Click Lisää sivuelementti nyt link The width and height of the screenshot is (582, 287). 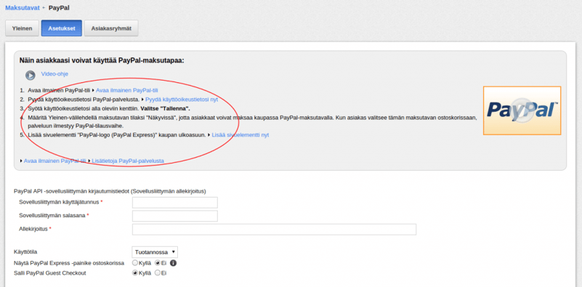(x=241, y=135)
